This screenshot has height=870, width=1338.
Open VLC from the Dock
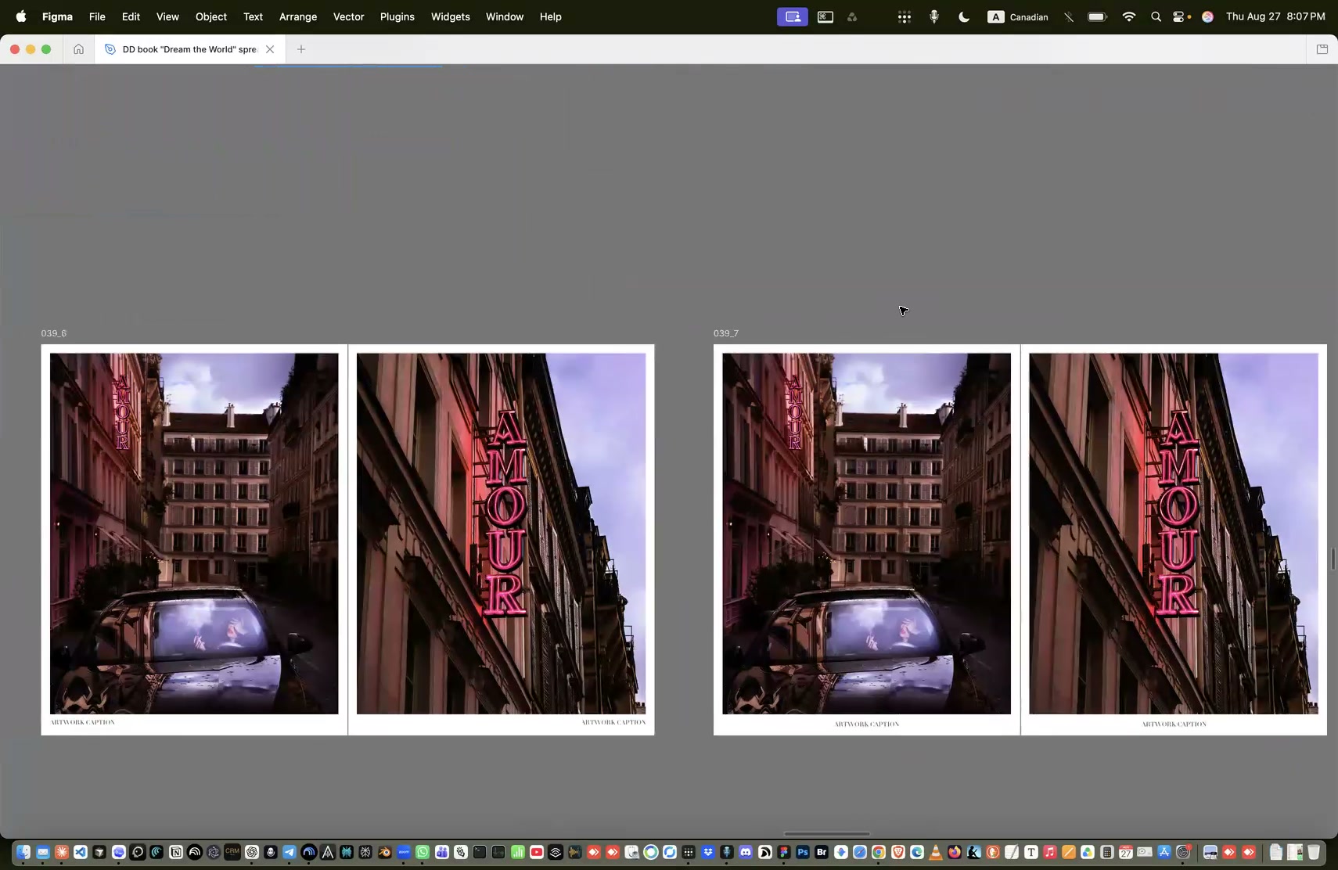coord(936,852)
